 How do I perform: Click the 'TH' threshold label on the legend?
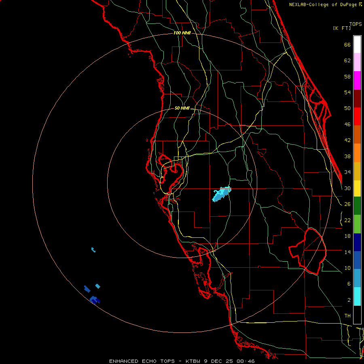tap(347, 316)
